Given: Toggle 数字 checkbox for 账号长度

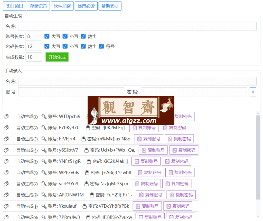Looking at the screenshot, I should click(83, 36).
